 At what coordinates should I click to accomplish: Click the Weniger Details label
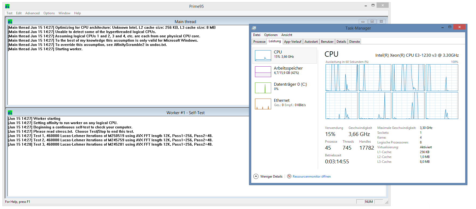point(271,176)
